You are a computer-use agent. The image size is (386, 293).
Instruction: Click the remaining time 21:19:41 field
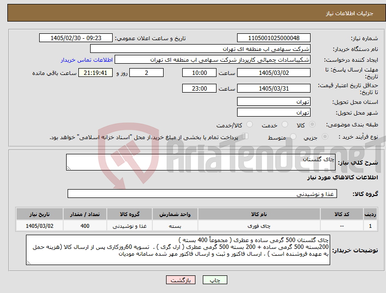click(x=96, y=73)
